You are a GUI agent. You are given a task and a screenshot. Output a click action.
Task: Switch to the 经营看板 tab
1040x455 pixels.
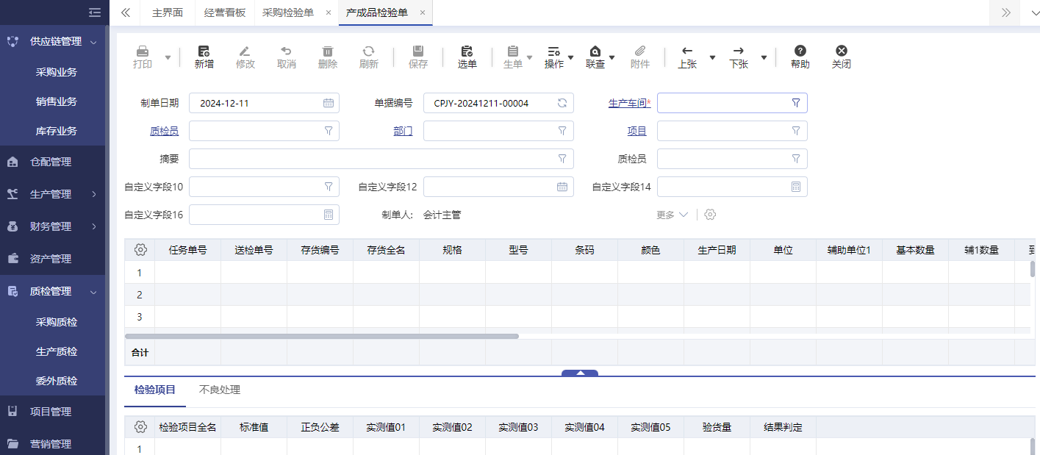[224, 12]
